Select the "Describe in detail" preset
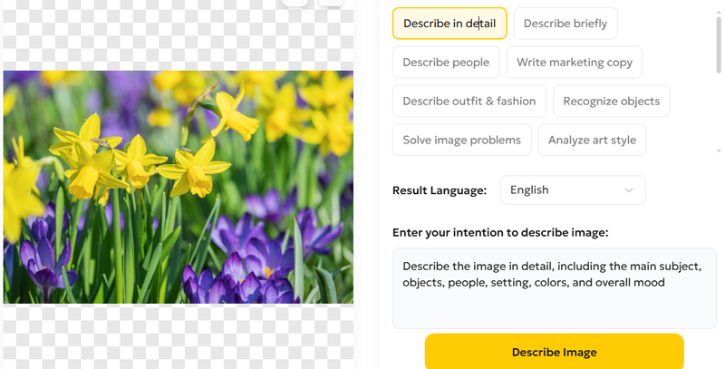The width and height of the screenshot is (725, 369). pos(449,24)
